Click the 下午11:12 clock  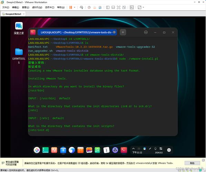(x=137, y=152)
